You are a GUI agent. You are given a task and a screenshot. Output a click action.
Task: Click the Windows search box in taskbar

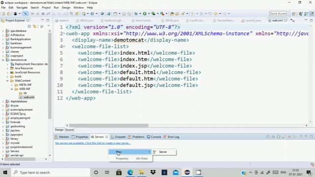coord(50,173)
